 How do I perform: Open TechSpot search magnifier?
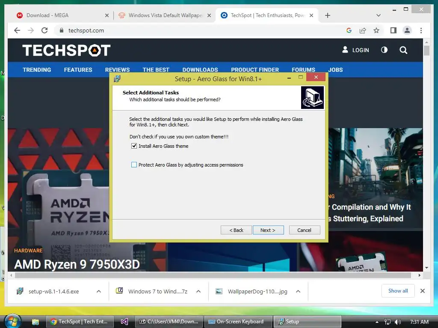[403, 50]
